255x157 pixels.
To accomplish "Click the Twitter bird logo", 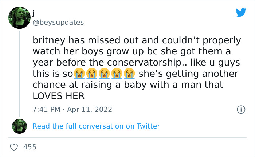I will [x=241, y=13].
